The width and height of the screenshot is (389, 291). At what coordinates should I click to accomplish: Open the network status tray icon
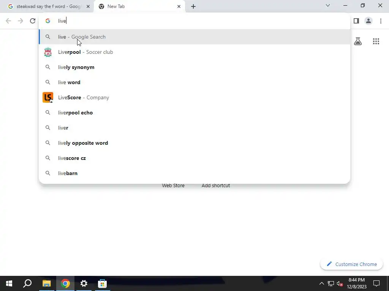coord(331,283)
